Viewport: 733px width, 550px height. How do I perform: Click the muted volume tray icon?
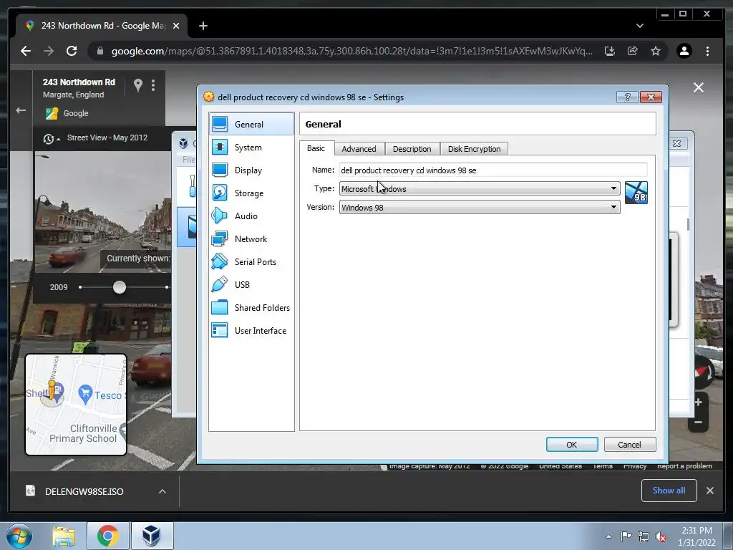pyautogui.click(x=661, y=536)
